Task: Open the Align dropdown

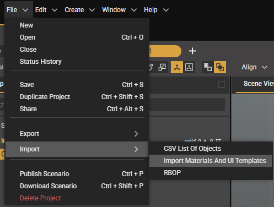Action: point(255,67)
